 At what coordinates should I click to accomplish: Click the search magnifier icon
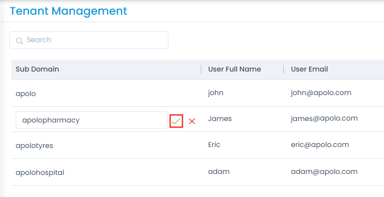coord(19,41)
